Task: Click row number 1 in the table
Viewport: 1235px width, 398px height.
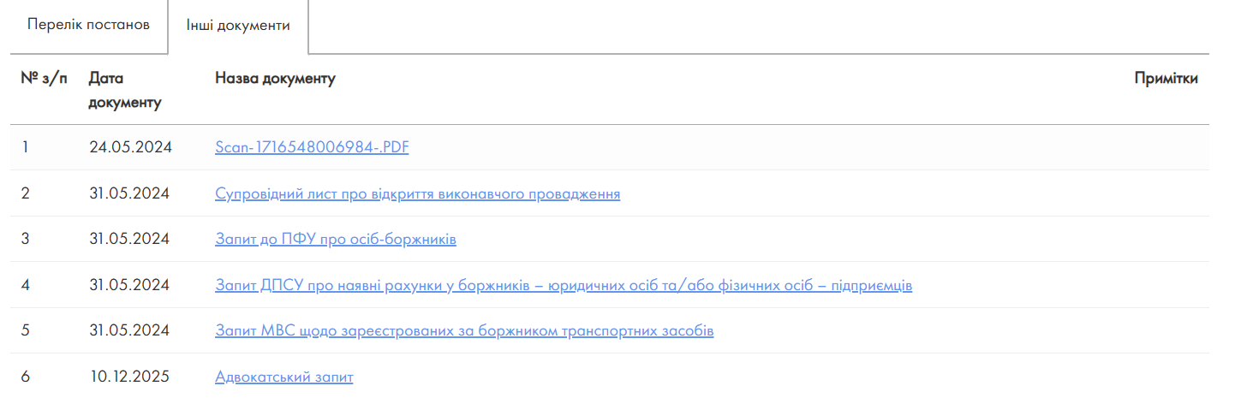Action: coord(25,147)
